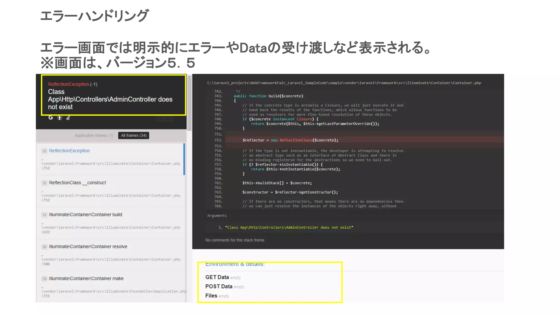
Task: Switch to Application frames (1) tab
Action: pos(94,135)
